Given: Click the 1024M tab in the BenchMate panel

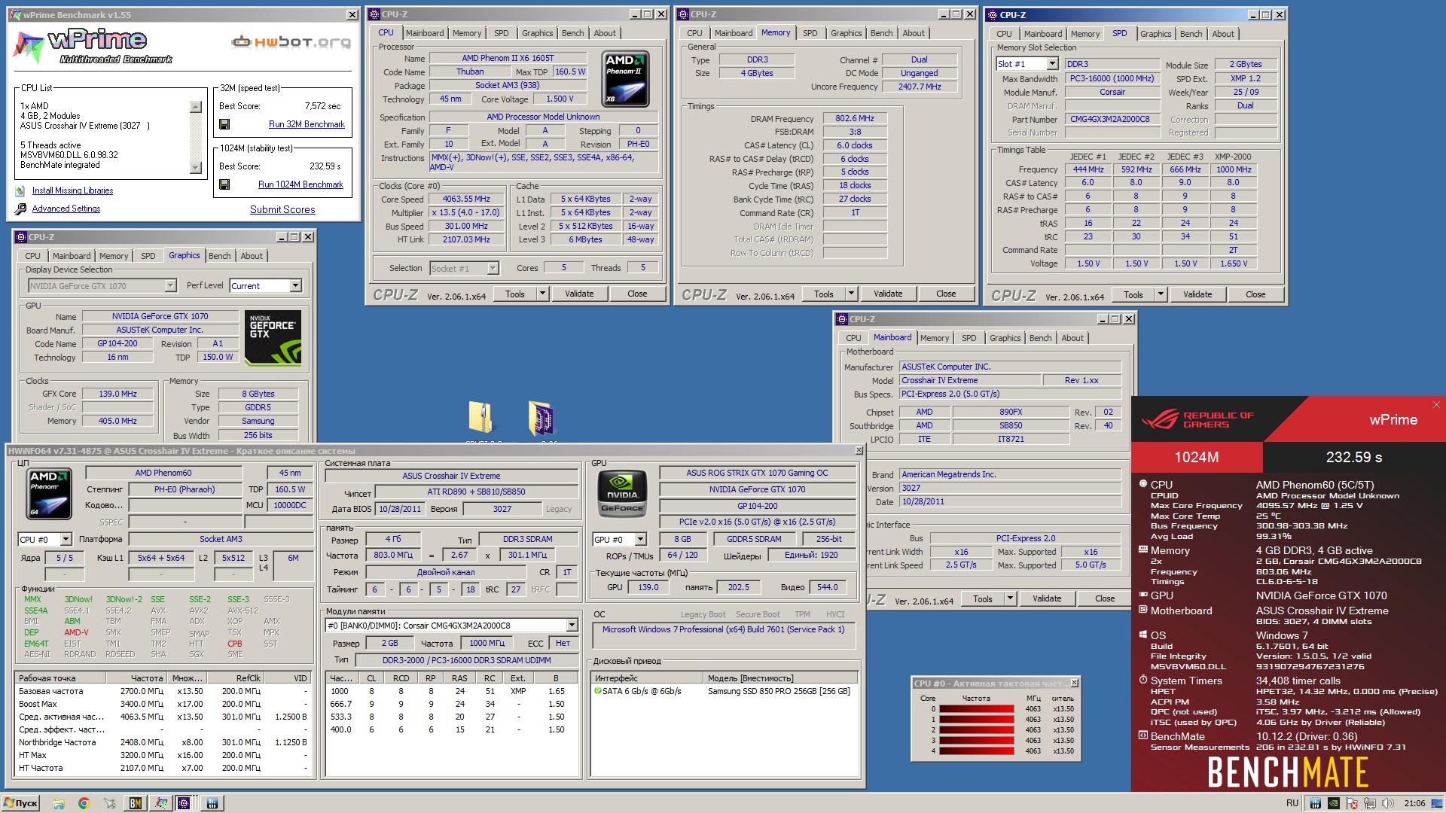Looking at the screenshot, I should pyautogui.click(x=1197, y=457).
